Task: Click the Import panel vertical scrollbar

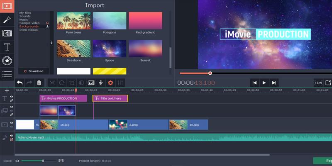Action: [x=171, y=58]
